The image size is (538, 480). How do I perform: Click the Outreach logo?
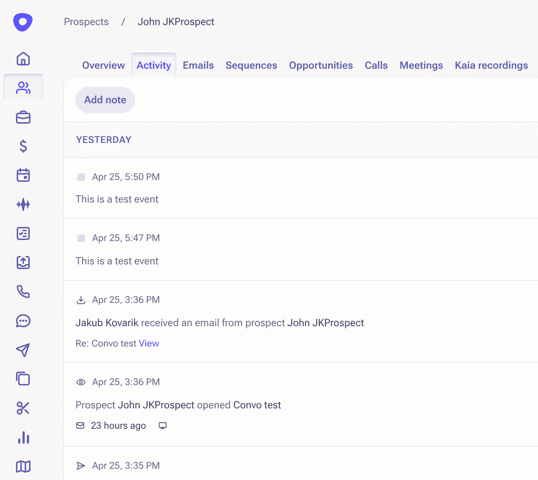[23, 22]
